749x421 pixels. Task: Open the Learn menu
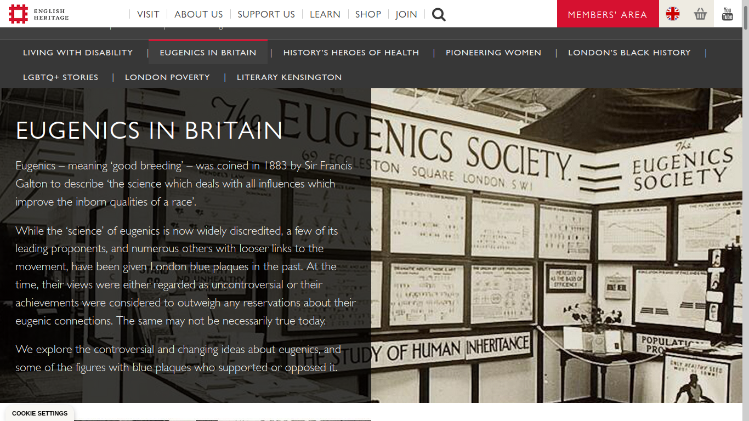pyautogui.click(x=325, y=14)
